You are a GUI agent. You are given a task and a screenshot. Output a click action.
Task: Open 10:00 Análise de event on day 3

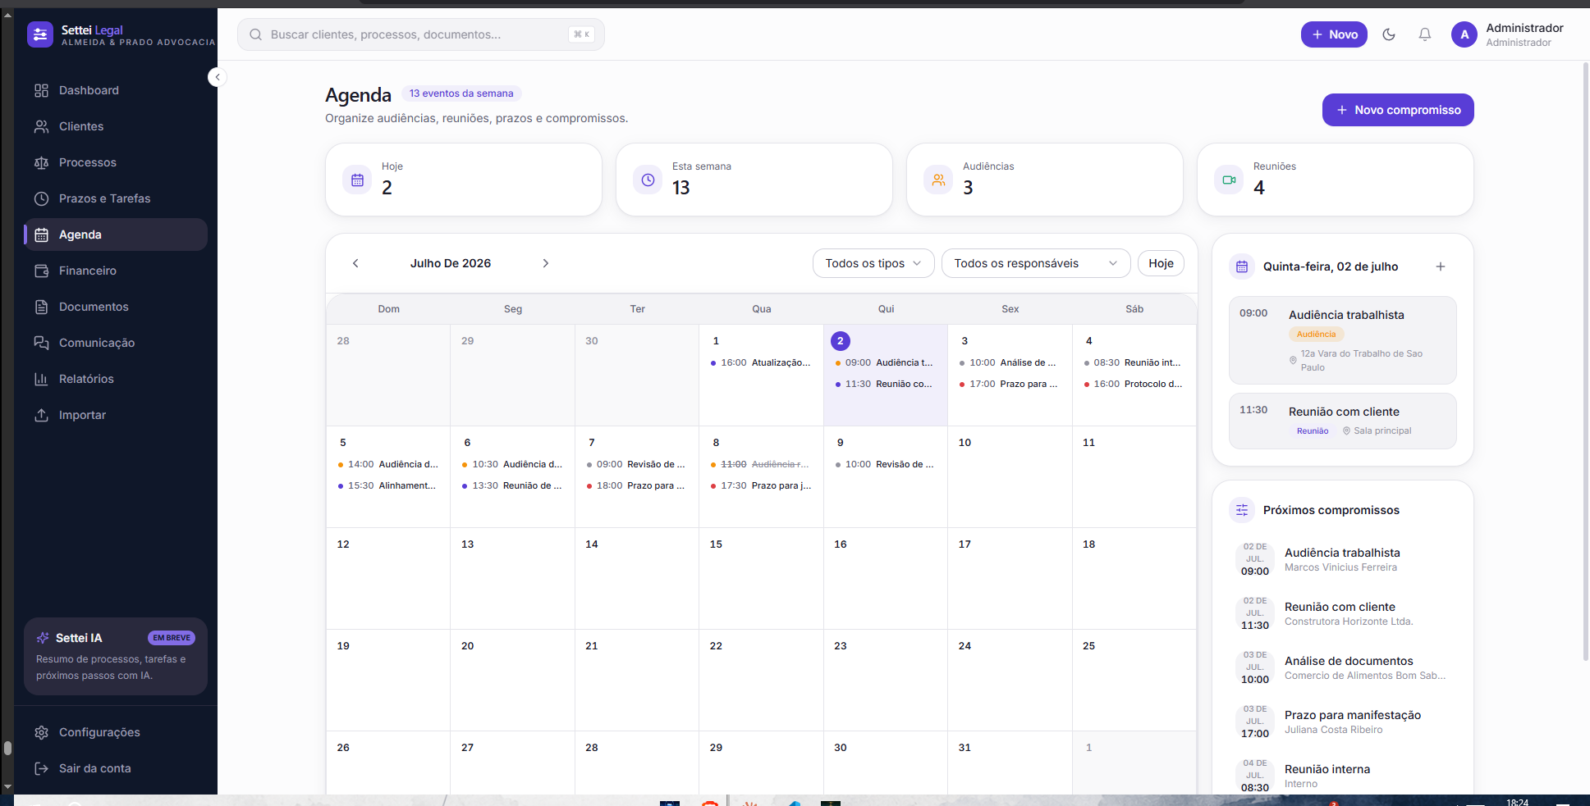click(1010, 362)
